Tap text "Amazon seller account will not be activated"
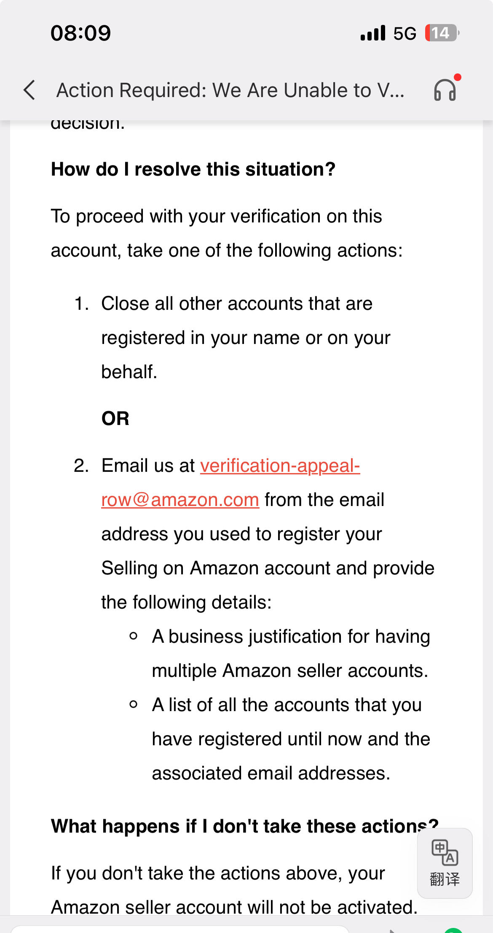This screenshot has height=933, width=493. coord(234,907)
